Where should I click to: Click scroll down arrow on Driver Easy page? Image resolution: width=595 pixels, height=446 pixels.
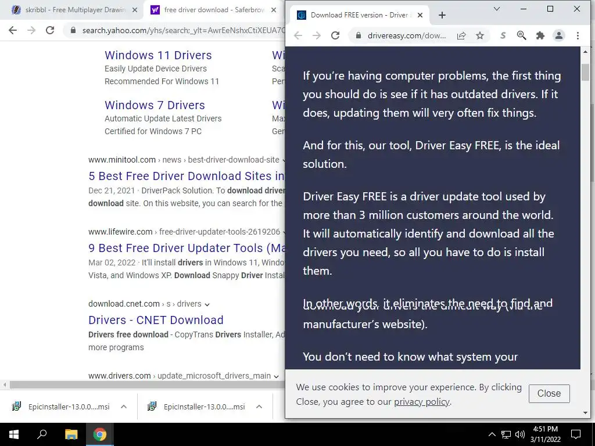[585, 413]
